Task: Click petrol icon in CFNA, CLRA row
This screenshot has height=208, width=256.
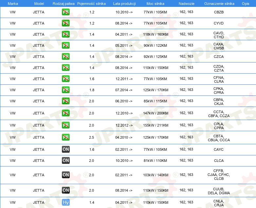Action: [x=65, y=78]
